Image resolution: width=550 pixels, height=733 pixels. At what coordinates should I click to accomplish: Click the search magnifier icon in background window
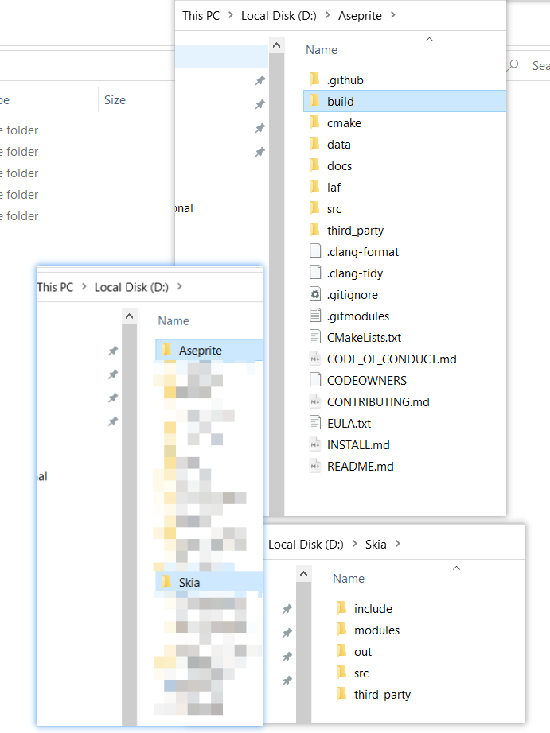click(x=513, y=65)
